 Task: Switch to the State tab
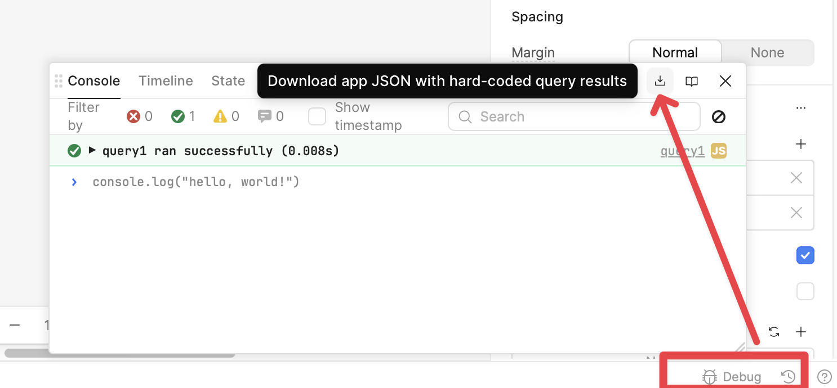[228, 81]
